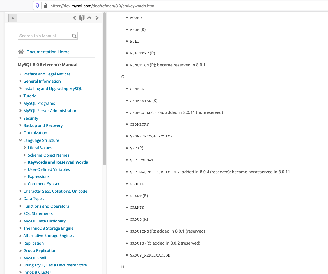The height and width of the screenshot is (274, 328).
Task: Go to previous page with left chevron
Action: point(74,18)
